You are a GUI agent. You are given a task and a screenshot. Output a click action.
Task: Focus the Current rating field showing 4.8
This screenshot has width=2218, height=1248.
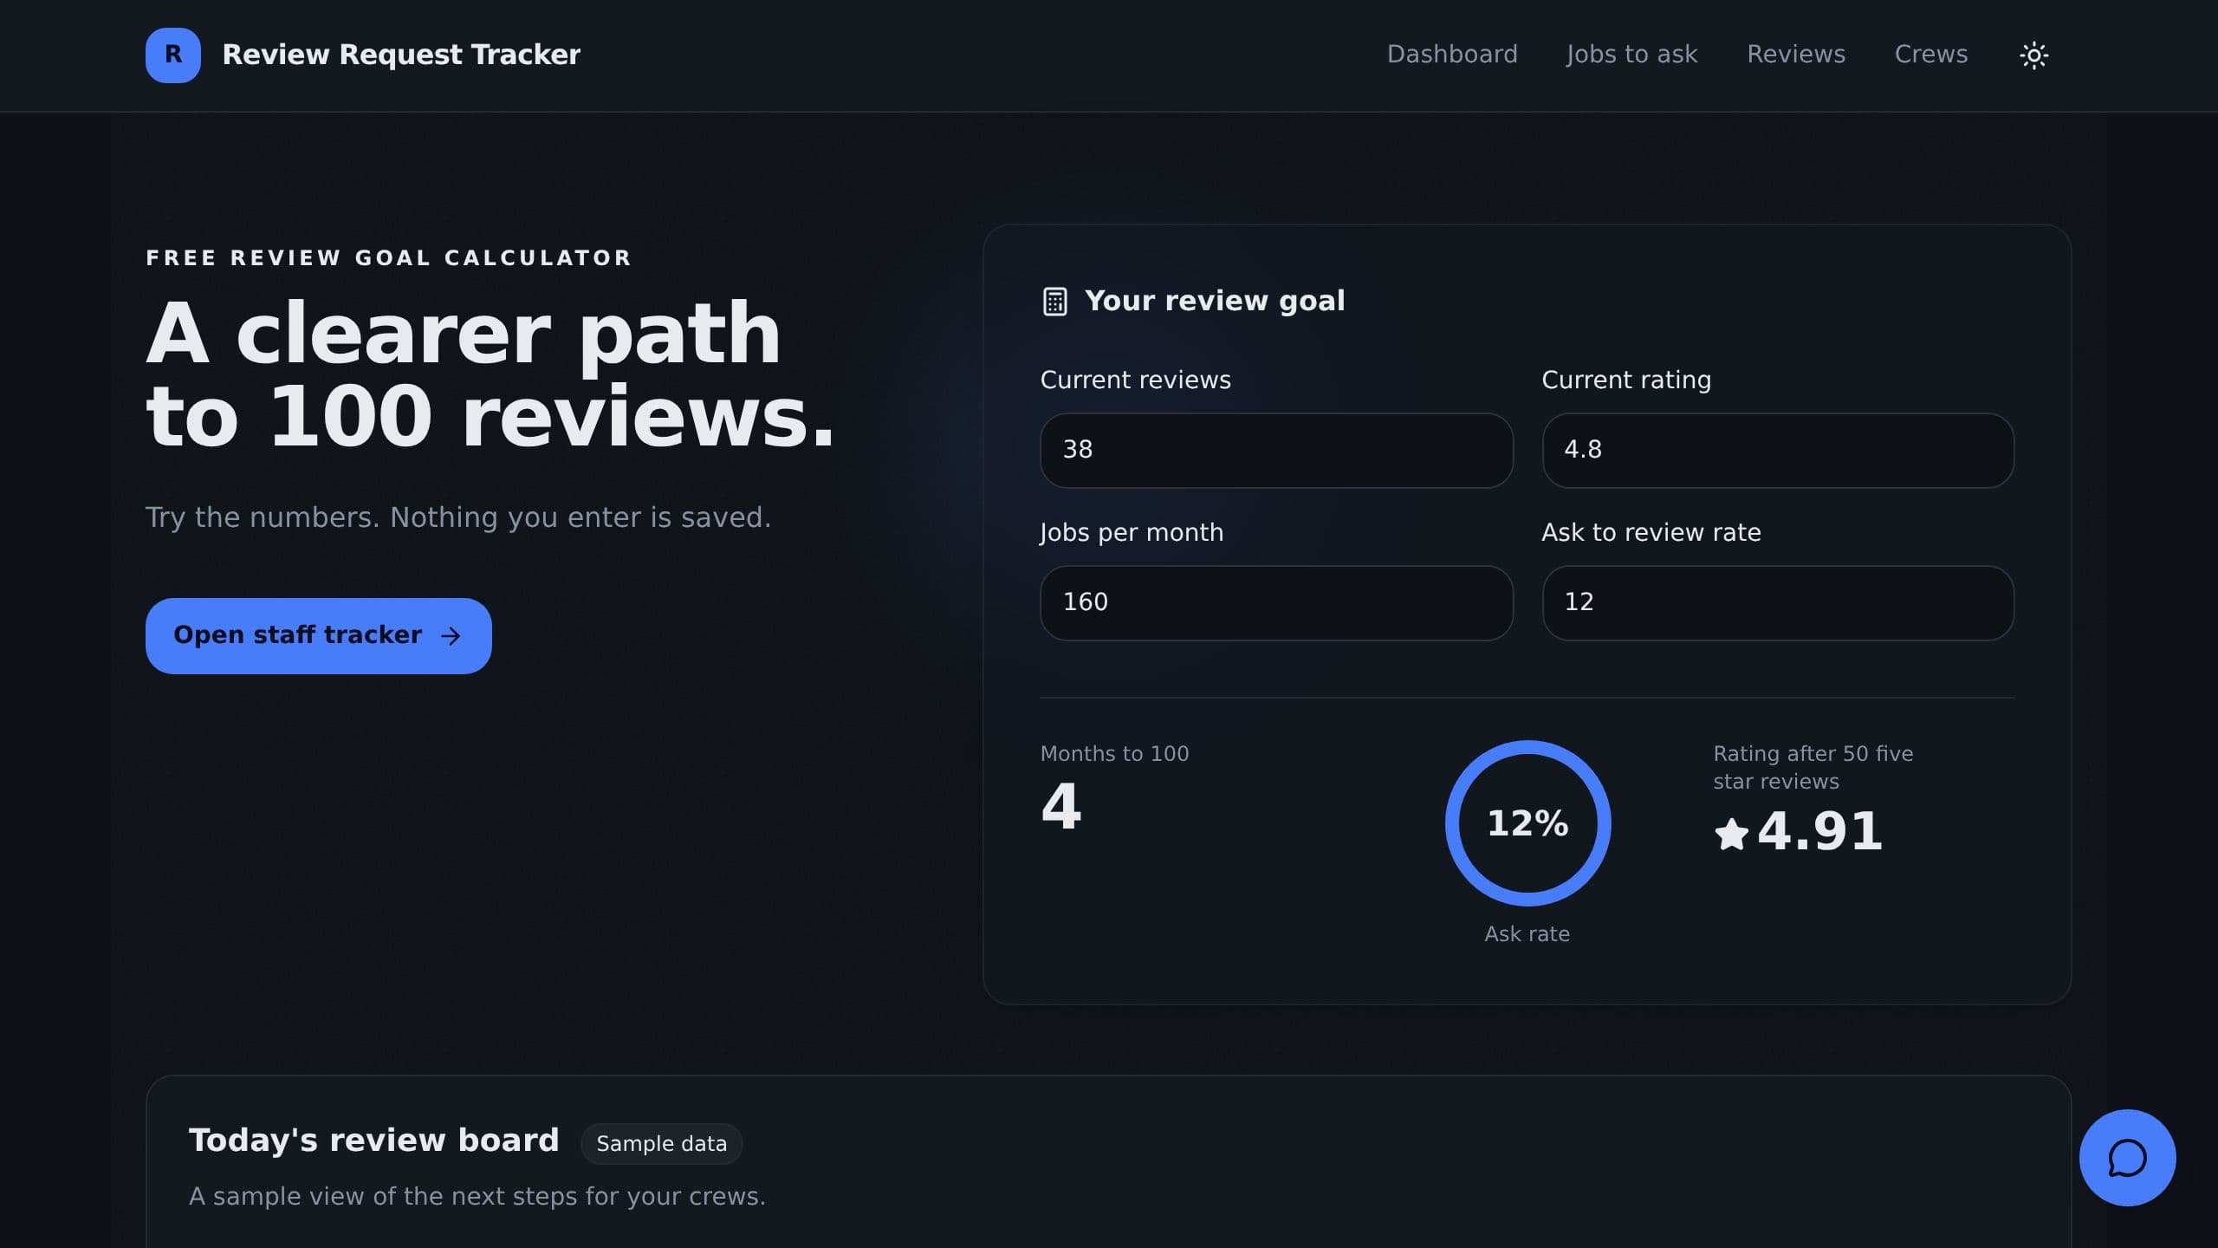1778,450
